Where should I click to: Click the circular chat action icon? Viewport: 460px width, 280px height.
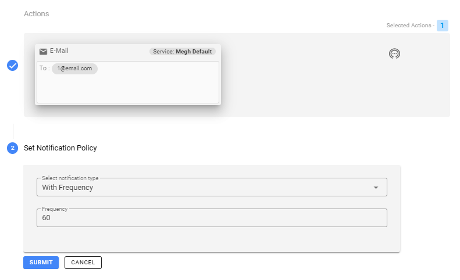click(x=394, y=54)
